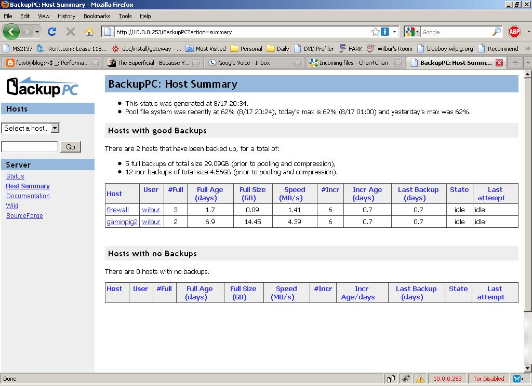Switch to The Superficial tab
The width and height of the screenshot is (532, 386).
[x=153, y=63]
